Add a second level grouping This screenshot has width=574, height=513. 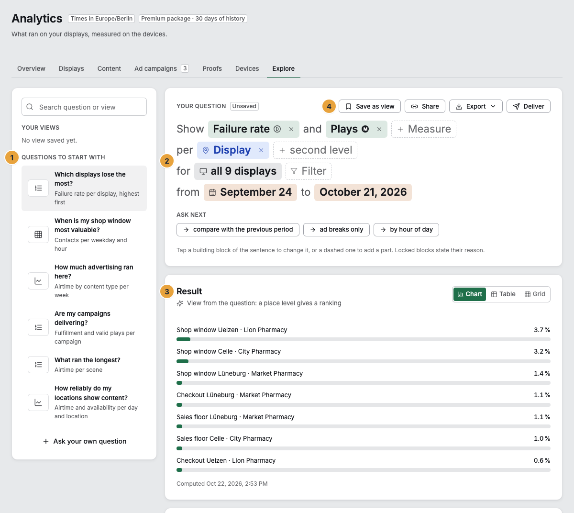point(315,150)
